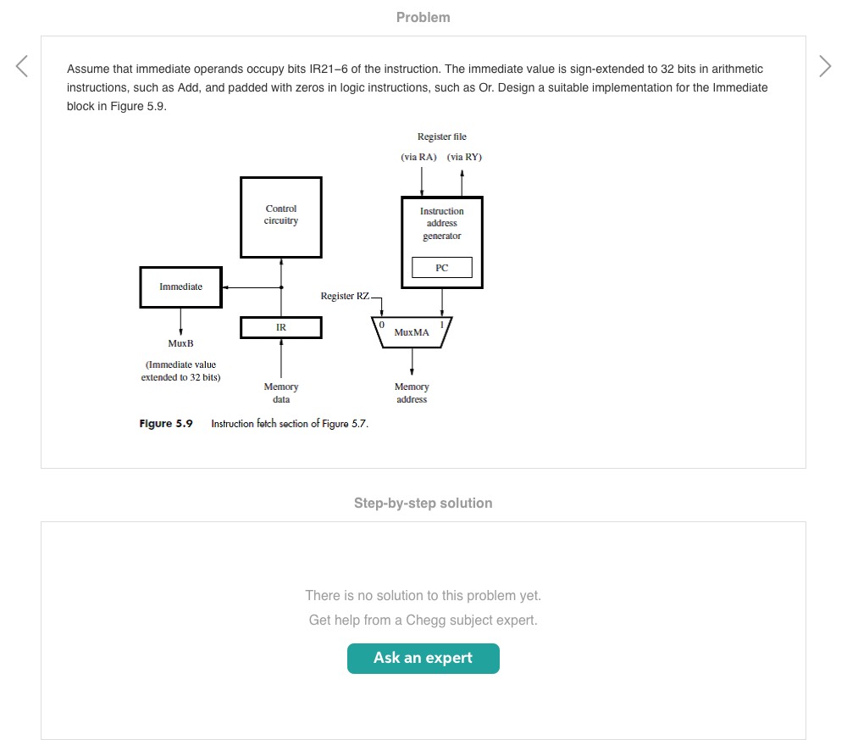This screenshot has height=740, width=847.
Task: Go to the next problem arrow
Action: 825,66
